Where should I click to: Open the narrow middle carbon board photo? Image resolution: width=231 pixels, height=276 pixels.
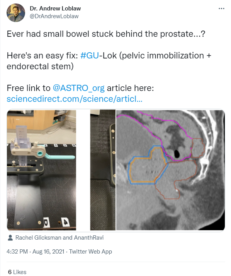[103, 170]
